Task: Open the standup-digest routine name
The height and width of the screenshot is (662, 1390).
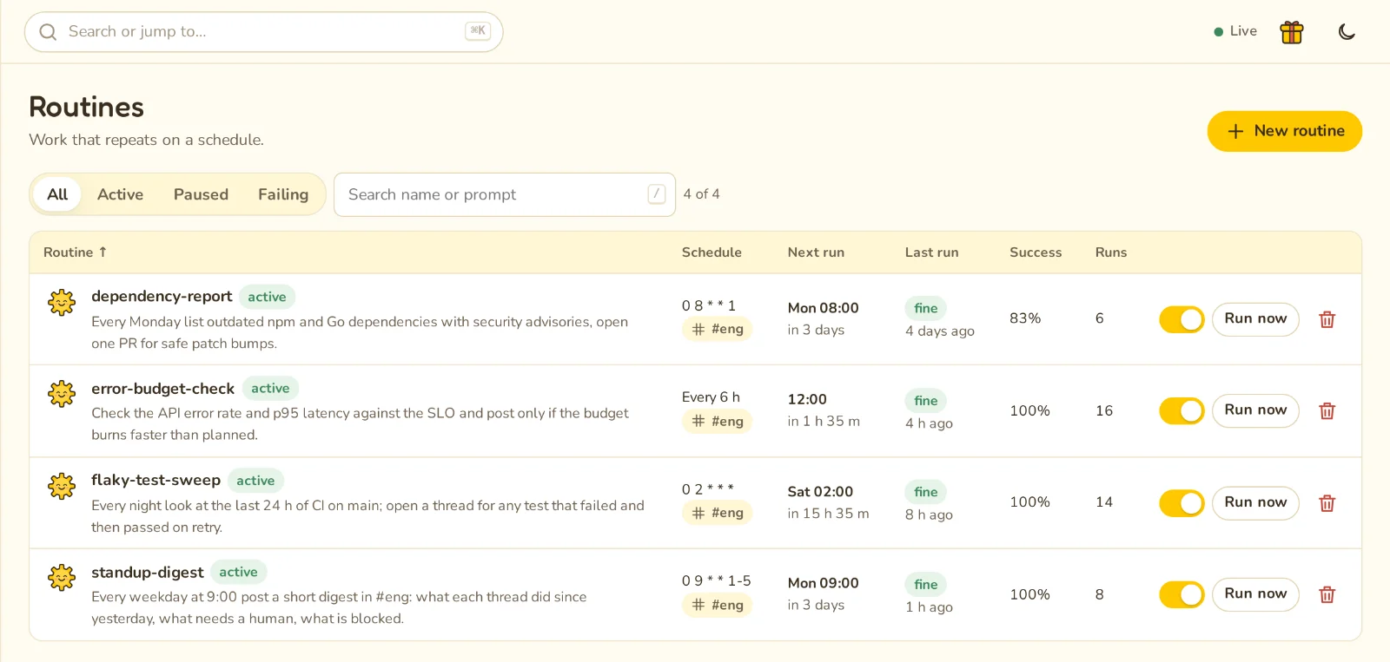Action: point(147,573)
